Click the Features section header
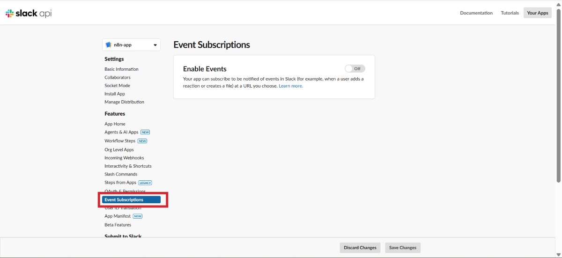This screenshot has height=258, width=562. pos(115,114)
